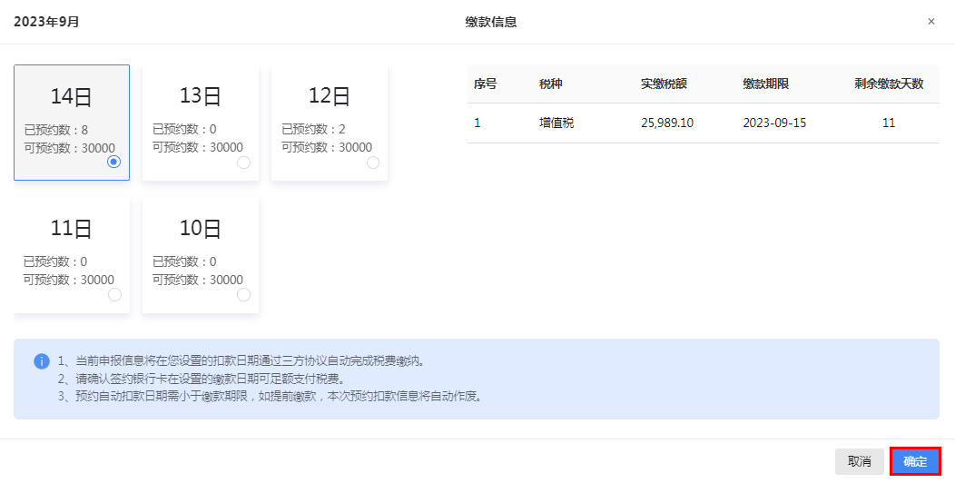Screen dimensions: 955x483
Task: Select the 增值税 table row
Action: 703,123
